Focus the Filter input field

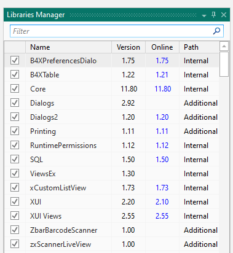(117, 31)
